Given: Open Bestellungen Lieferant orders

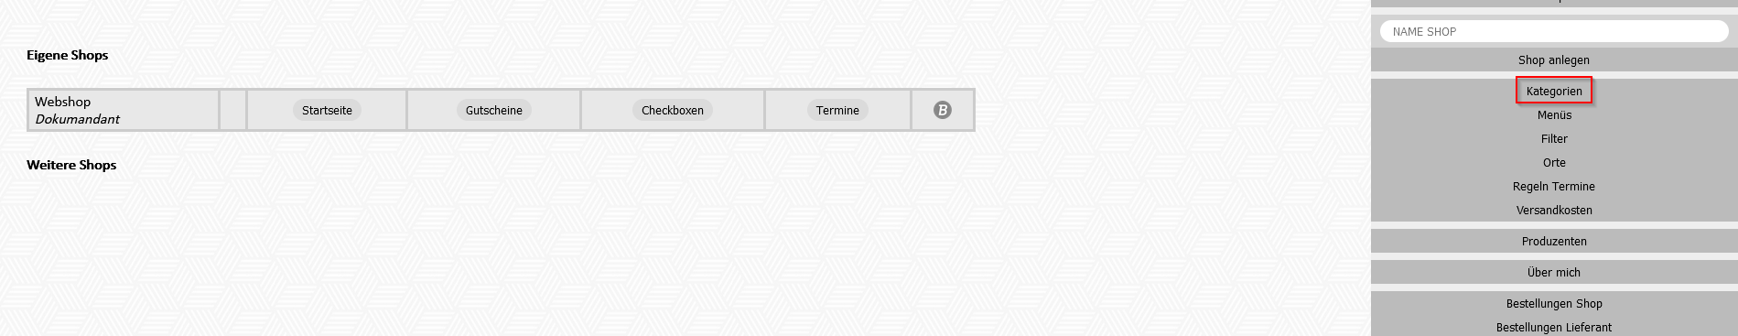Looking at the screenshot, I should click(x=1554, y=327).
